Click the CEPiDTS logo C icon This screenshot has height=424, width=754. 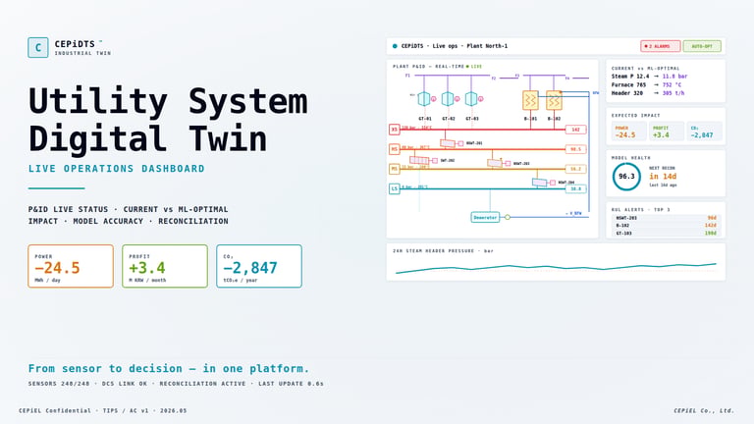(38, 47)
